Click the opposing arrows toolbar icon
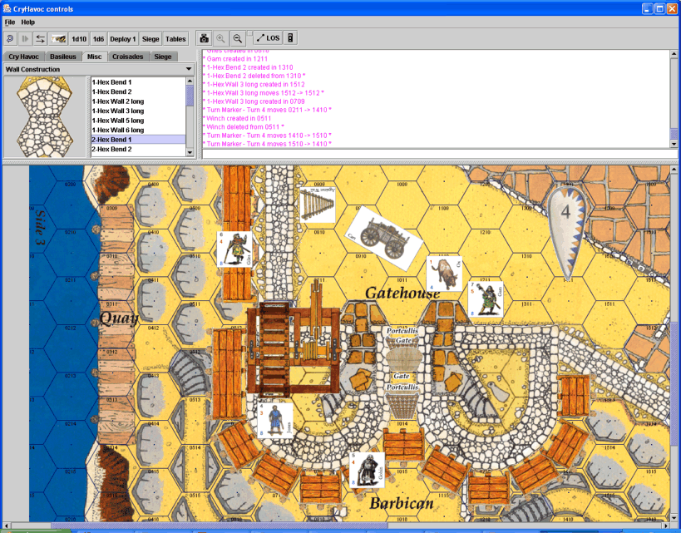This screenshot has width=681, height=533. click(40, 38)
